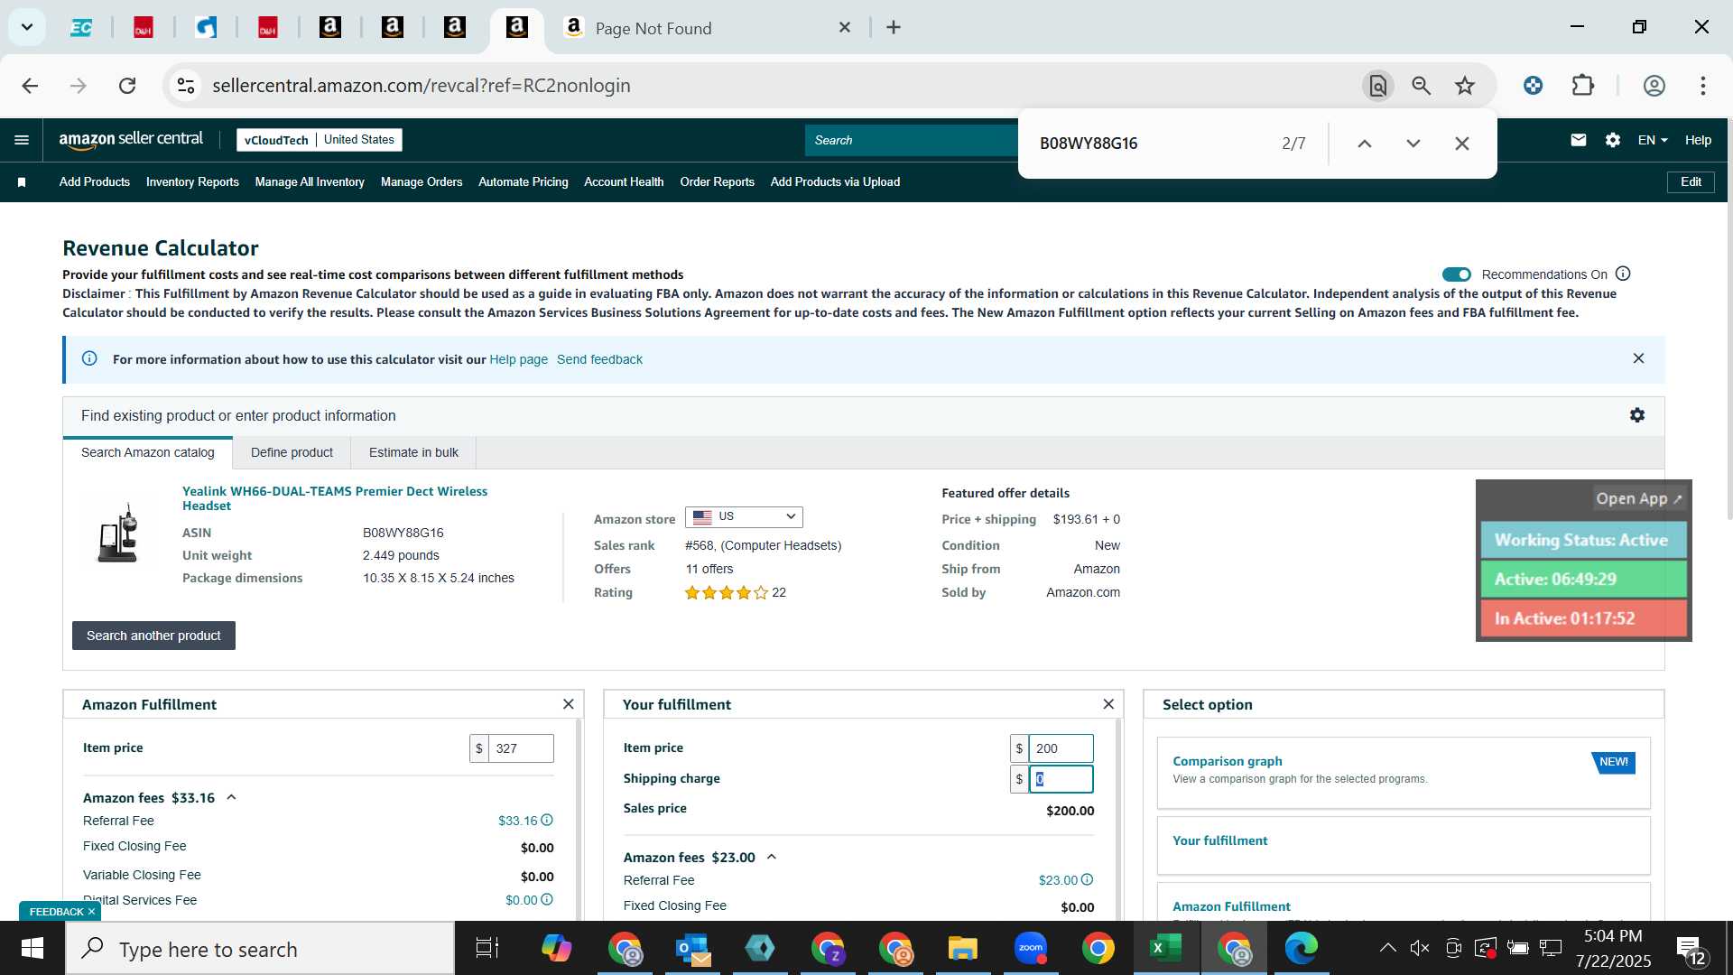1733x975 pixels.
Task: Open the Help page link
Action: point(518,359)
